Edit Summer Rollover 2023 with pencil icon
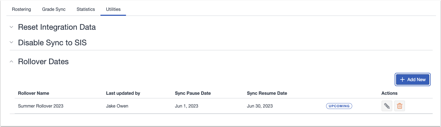Image resolution: width=441 pixels, height=127 pixels. pos(387,106)
